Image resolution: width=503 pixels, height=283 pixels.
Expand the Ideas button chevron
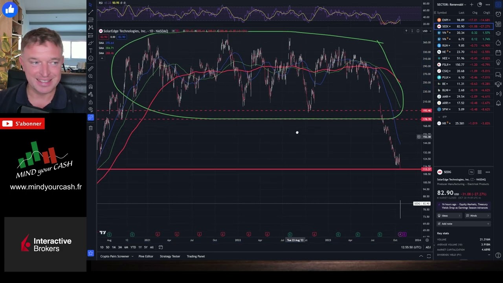click(459, 215)
